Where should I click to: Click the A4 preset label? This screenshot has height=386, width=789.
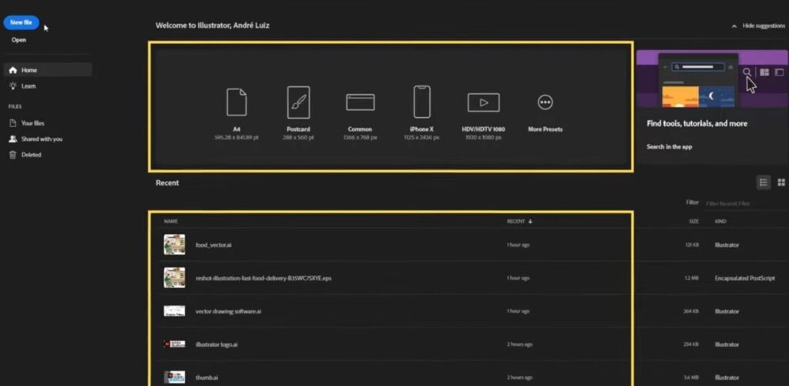[237, 129]
